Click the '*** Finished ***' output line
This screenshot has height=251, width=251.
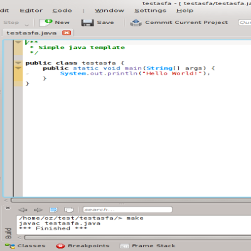[53, 228]
